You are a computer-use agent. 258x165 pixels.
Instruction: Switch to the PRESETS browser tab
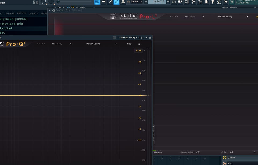[22, 13]
